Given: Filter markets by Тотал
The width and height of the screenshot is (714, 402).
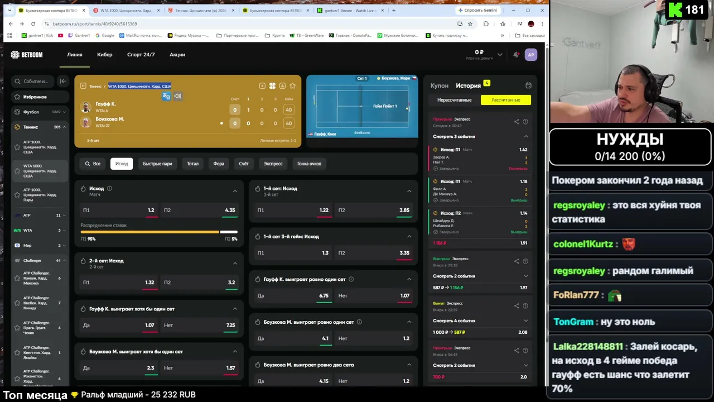Looking at the screenshot, I should pos(192,164).
